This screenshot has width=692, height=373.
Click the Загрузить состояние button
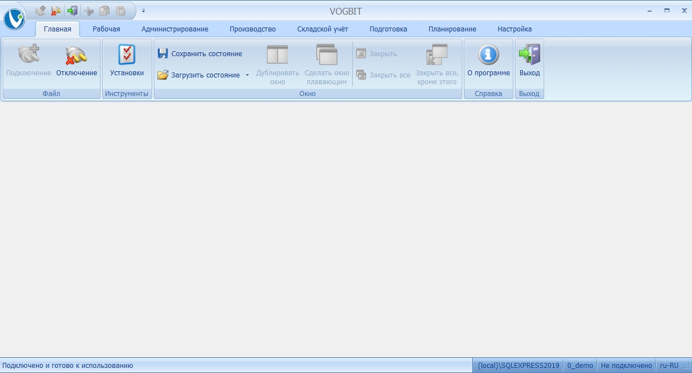point(198,75)
